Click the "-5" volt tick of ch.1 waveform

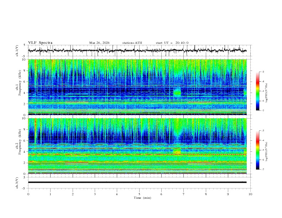[x=24, y=56]
